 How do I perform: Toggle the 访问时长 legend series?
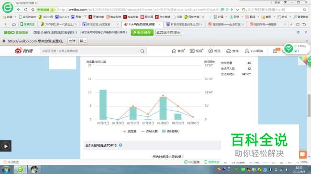pos(170,131)
